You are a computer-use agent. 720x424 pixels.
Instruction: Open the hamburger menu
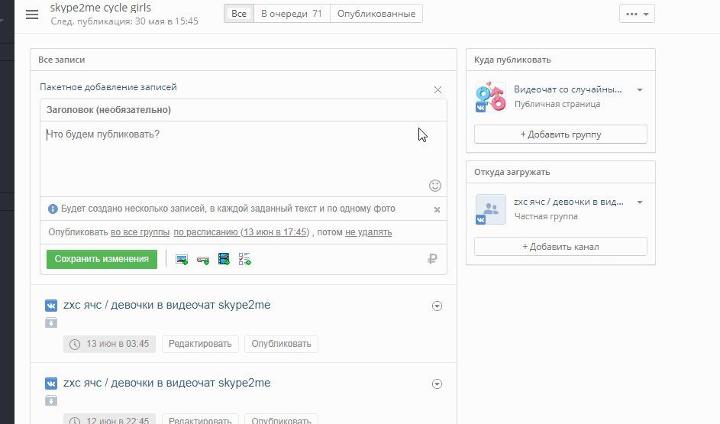(32, 15)
